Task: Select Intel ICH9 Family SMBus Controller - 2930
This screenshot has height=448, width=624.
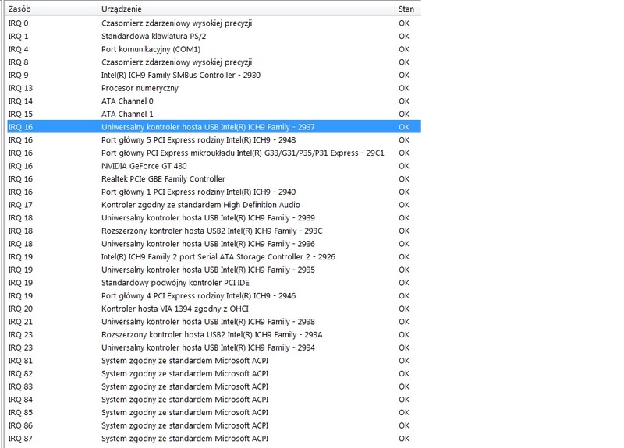Action: (x=214, y=75)
